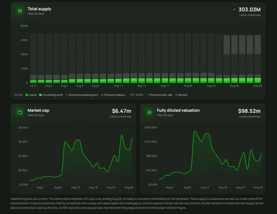Click the Protocol treasury legend swatch
This screenshot has width=277, height=214.
102,95
